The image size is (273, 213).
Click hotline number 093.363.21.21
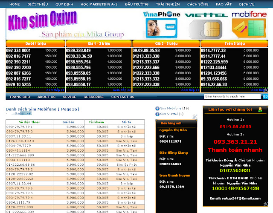coord(235,142)
